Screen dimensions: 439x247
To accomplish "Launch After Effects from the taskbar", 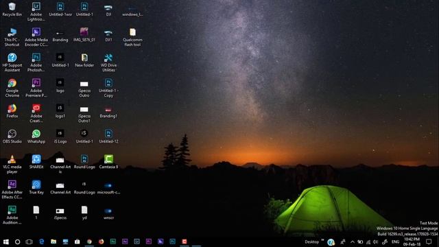I will coord(125,242).
